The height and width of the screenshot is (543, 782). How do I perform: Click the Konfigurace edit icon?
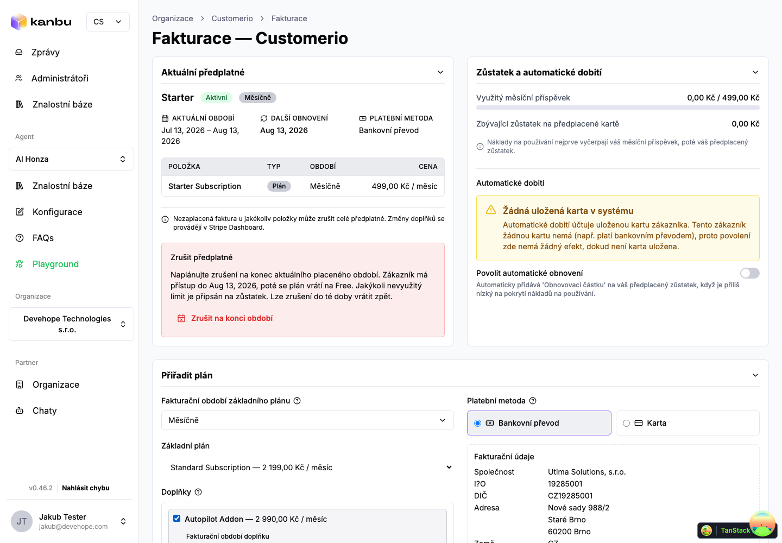pos(20,212)
